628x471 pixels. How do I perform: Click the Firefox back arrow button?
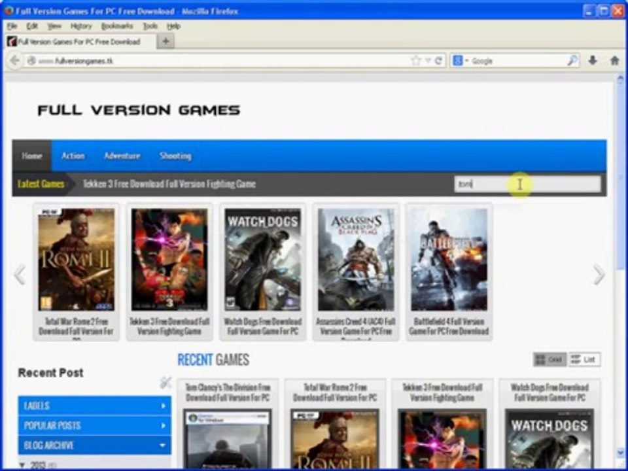point(14,60)
